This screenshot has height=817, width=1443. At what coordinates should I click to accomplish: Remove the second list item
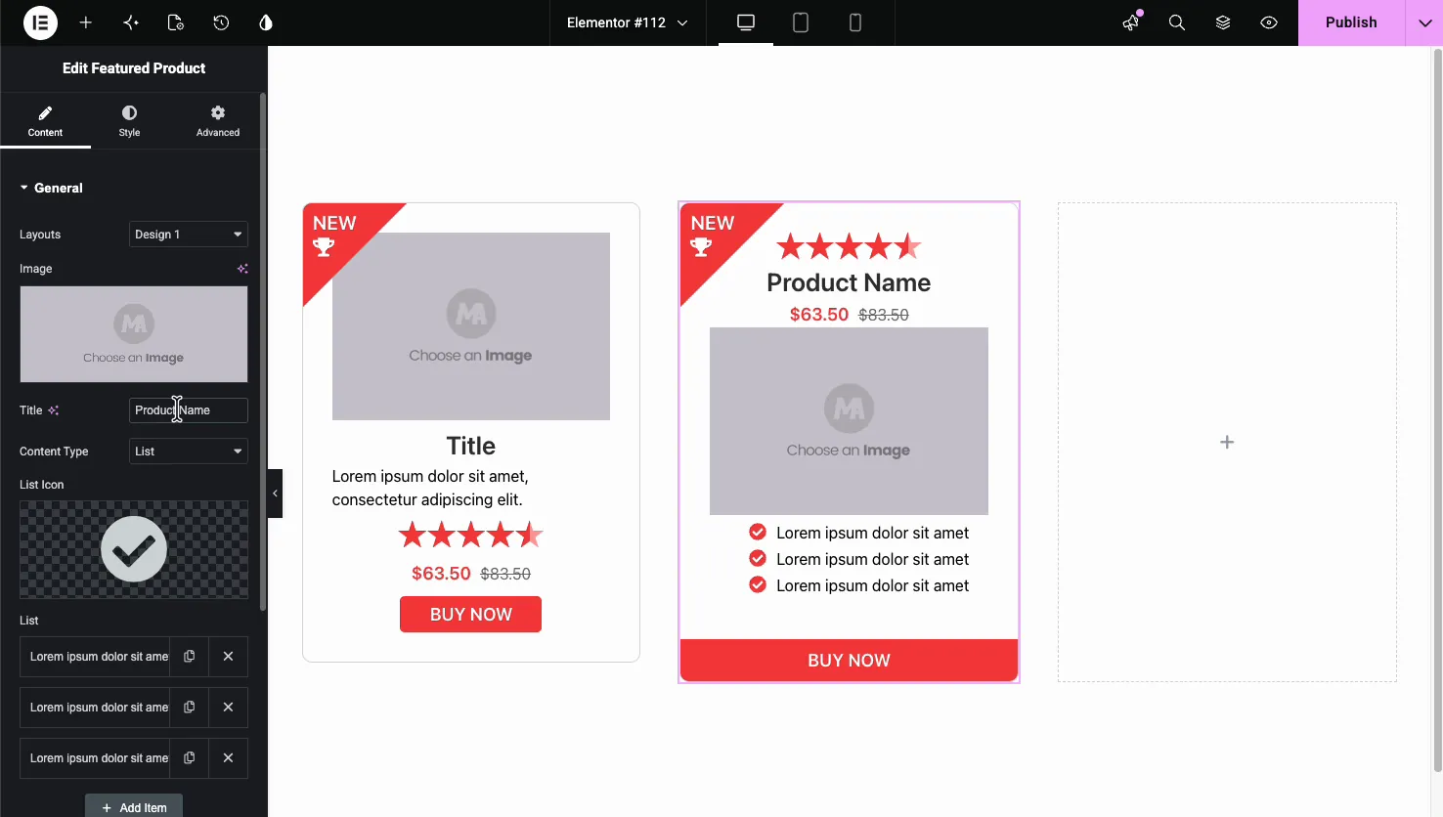(228, 708)
